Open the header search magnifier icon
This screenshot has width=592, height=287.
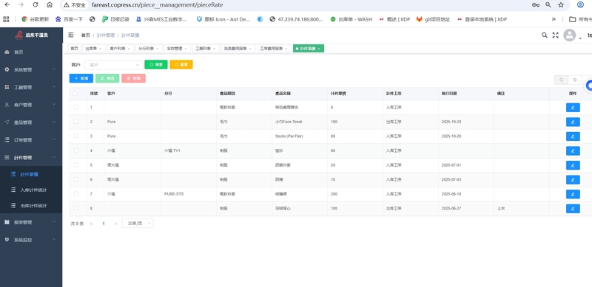pos(545,35)
